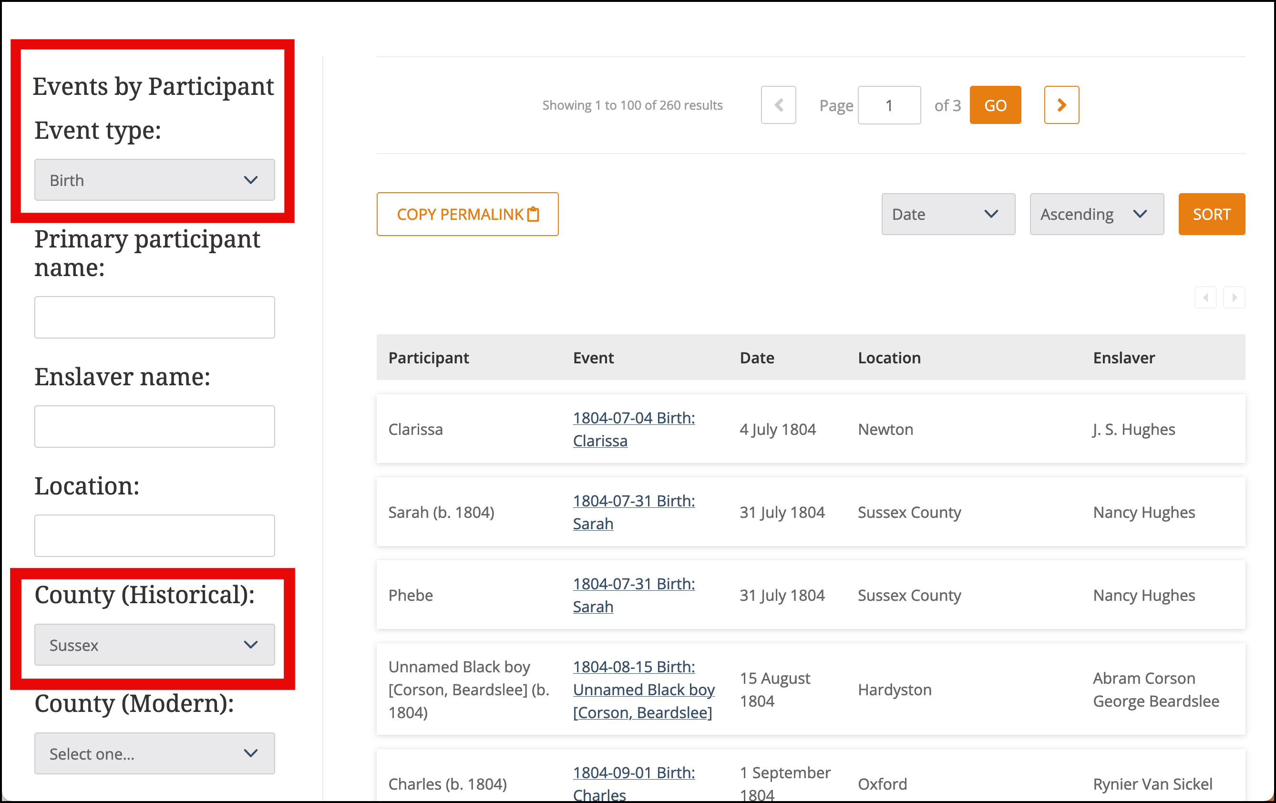Open the County (Historical) dropdown showing Sussex

(154, 645)
